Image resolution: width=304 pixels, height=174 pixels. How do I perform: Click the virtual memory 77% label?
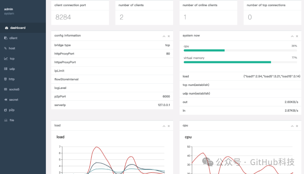click(294, 58)
